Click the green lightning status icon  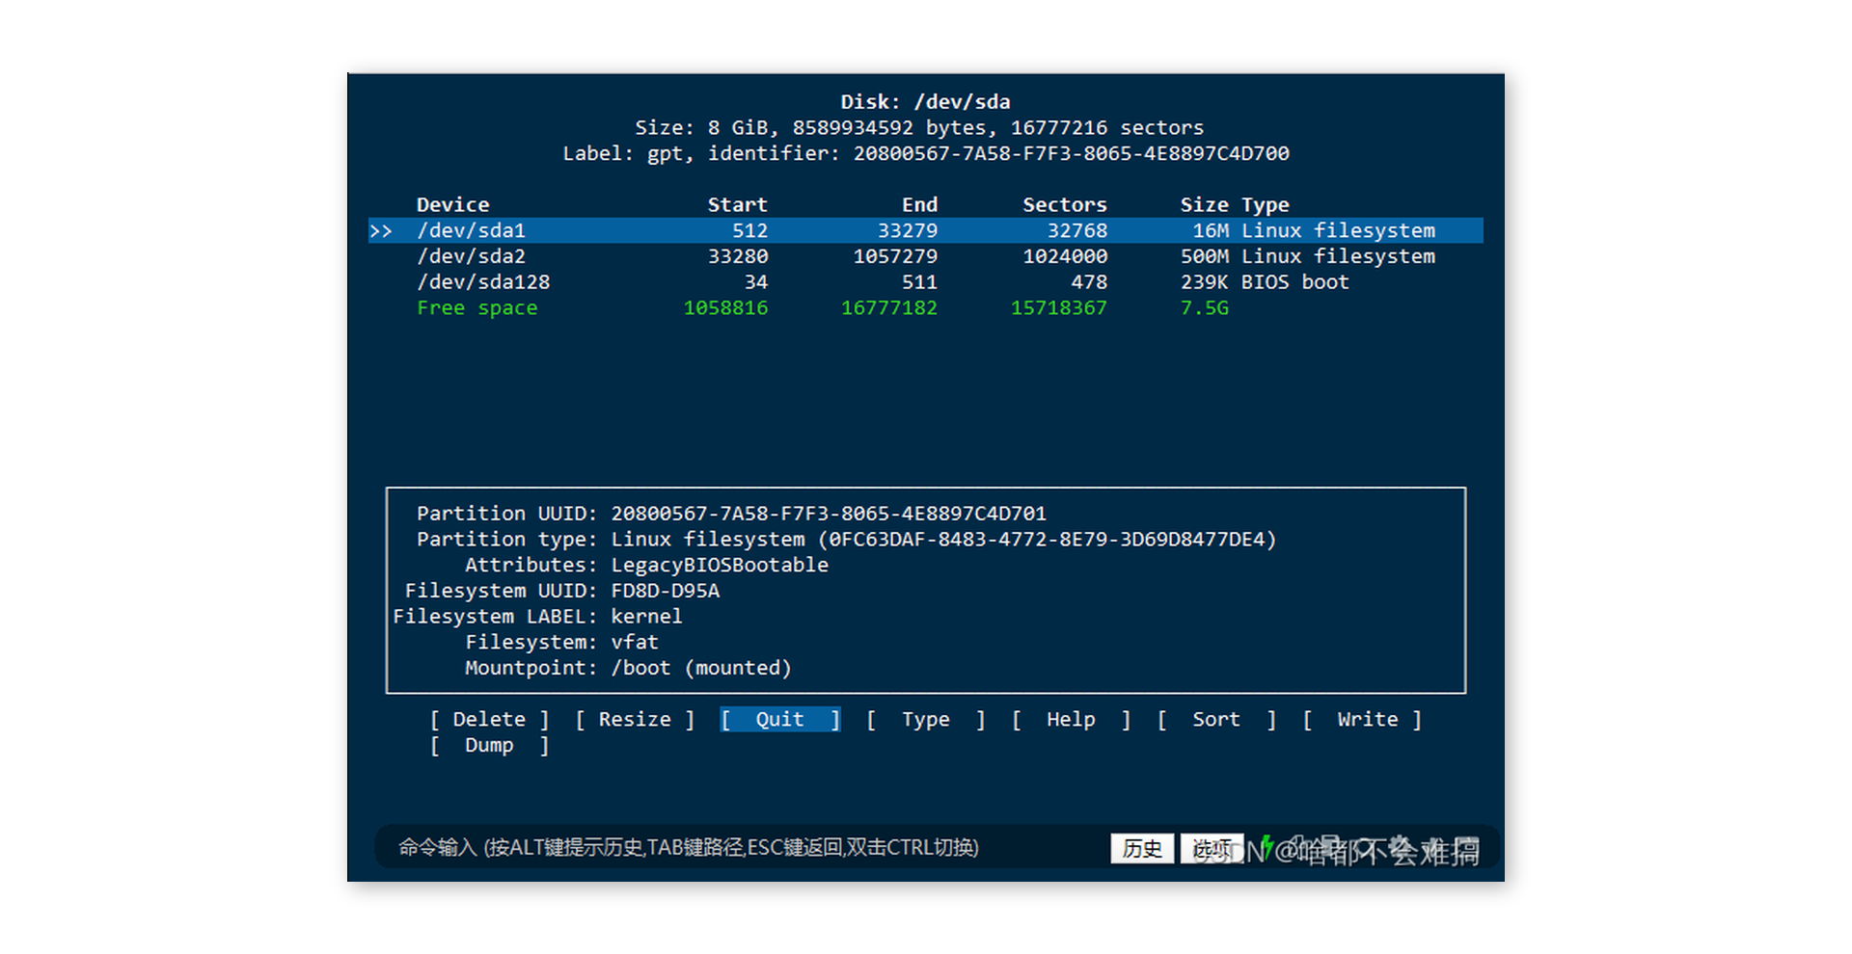[x=1268, y=848]
